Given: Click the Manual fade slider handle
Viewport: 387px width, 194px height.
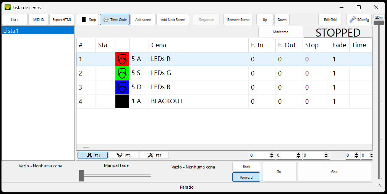Looking at the screenshot, I should click(x=81, y=176).
